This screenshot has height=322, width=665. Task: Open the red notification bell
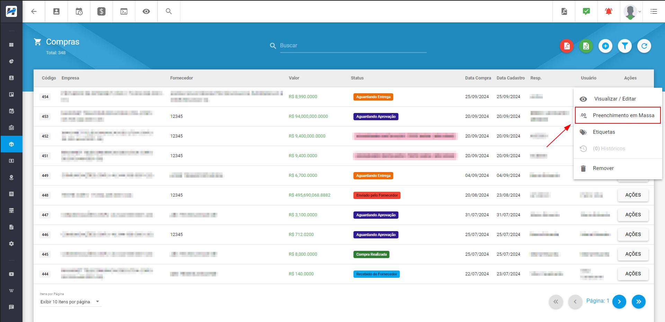pyautogui.click(x=609, y=11)
